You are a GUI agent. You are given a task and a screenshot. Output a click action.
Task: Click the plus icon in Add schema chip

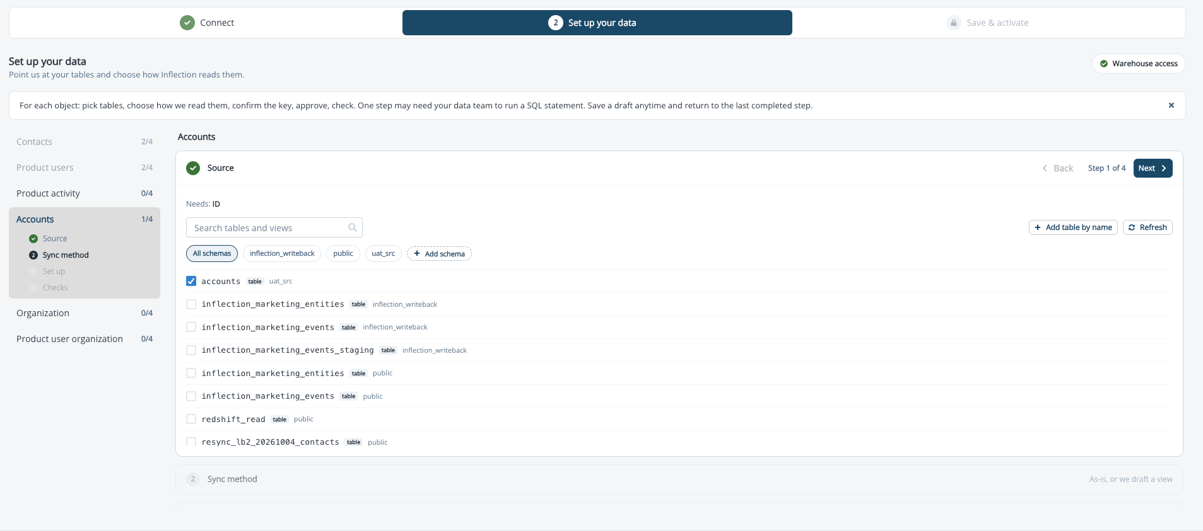pyautogui.click(x=417, y=253)
